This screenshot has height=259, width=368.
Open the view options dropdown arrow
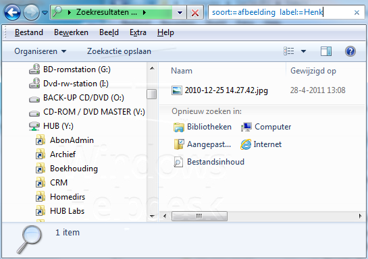pyautogui.click(x=303, y=51)
